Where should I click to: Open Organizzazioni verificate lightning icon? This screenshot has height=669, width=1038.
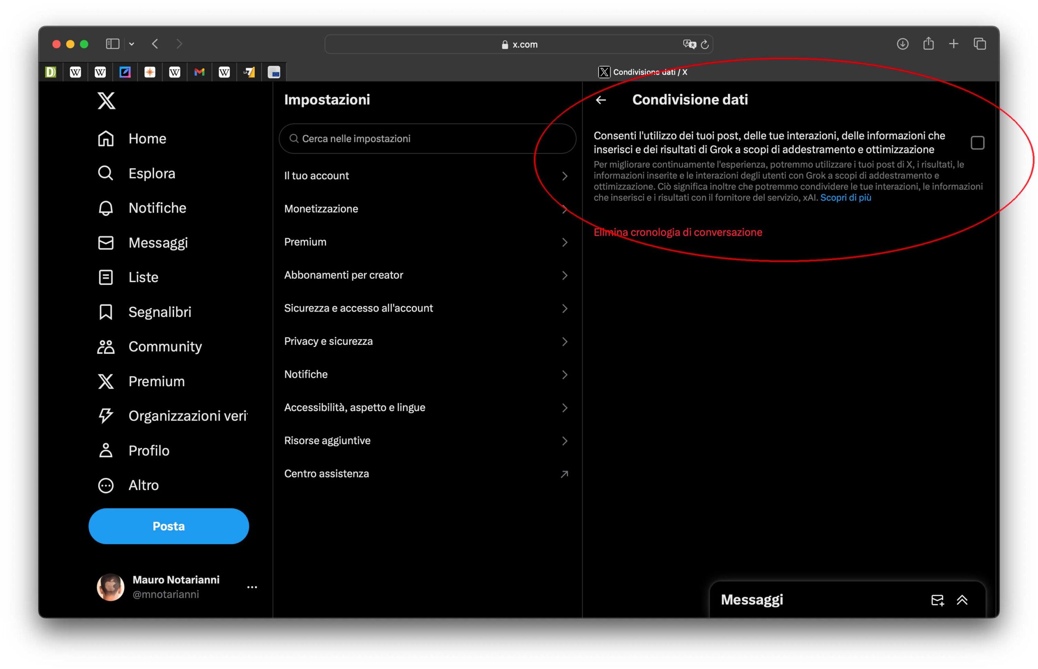(x=105, y=416)
